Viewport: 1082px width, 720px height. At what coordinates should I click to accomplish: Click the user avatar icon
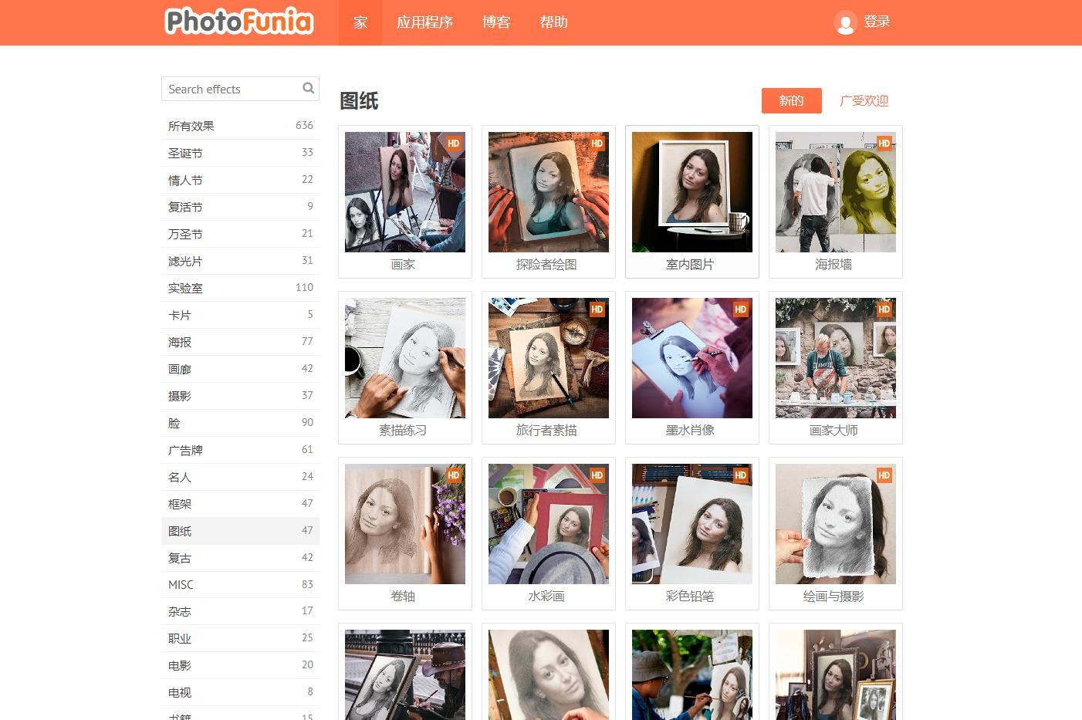tap(845, 23)
